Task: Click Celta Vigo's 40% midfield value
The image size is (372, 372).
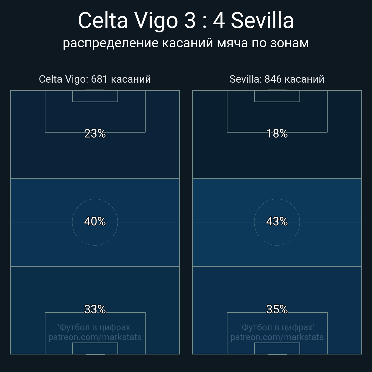Action: tap(95, 221)
